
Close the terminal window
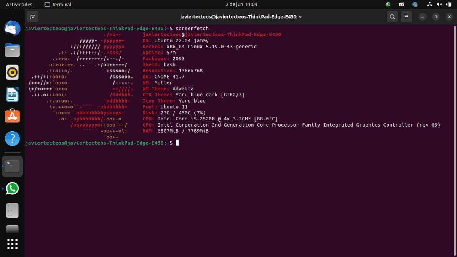pos(449,17)
